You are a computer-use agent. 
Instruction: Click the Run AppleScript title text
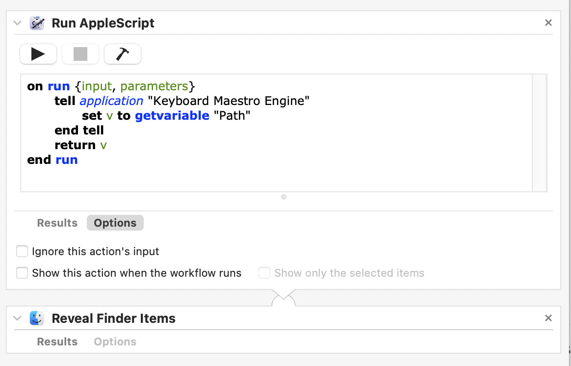point(103,23)
